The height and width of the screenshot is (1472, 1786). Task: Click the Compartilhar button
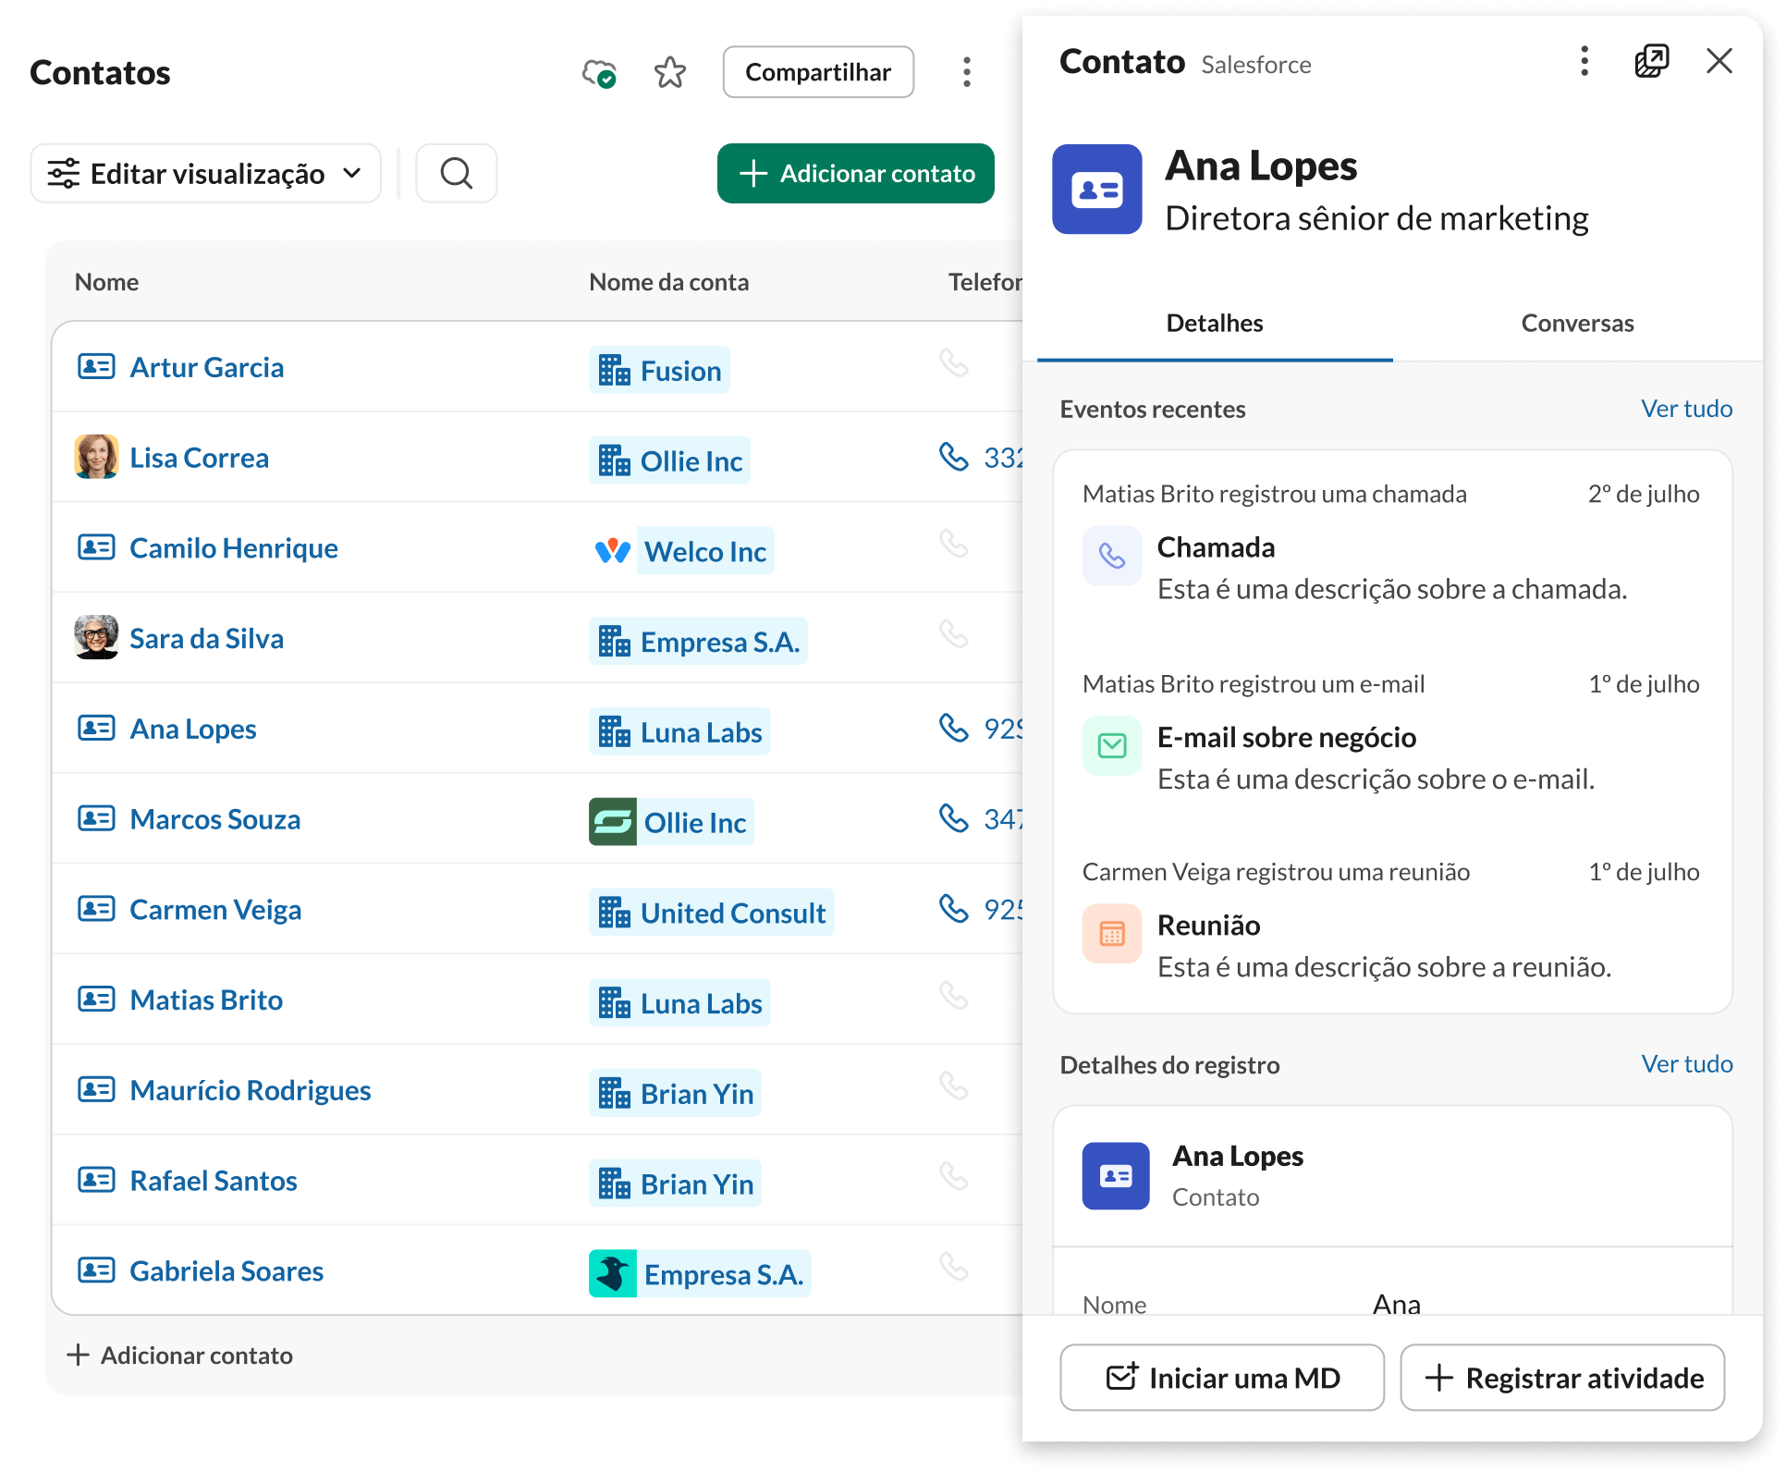(818, 72)
